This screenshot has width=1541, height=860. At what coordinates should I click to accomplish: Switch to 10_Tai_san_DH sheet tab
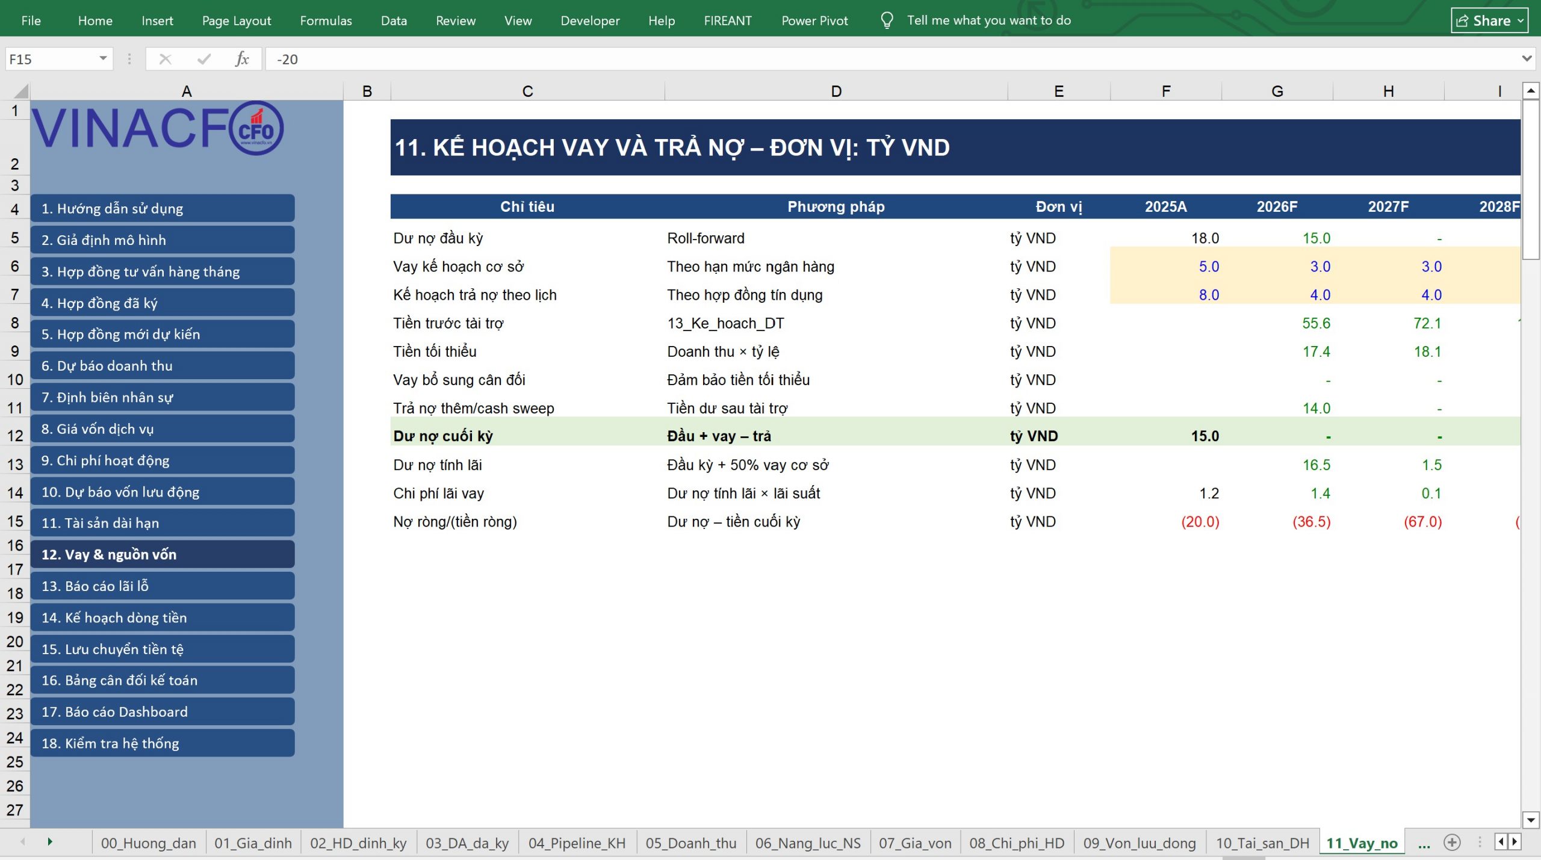1262,843
